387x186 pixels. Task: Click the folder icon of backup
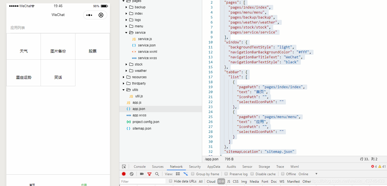pyautogui.click(x=131, y=7)
